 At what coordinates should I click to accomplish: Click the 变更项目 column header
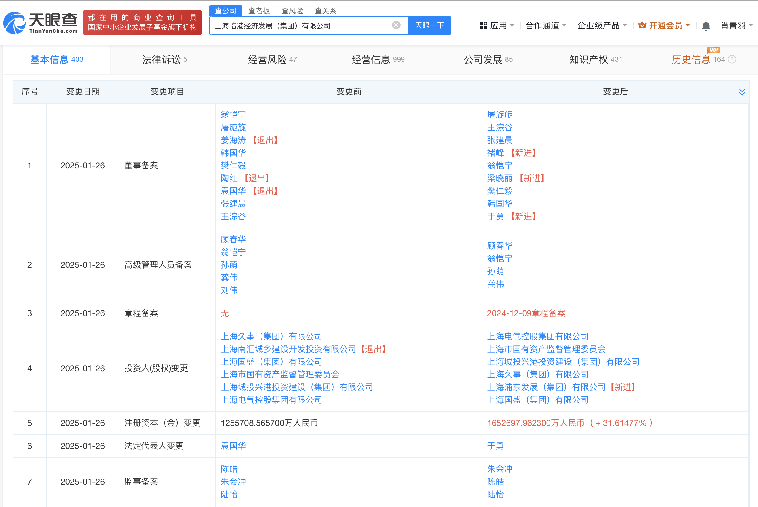pyautogui.click(x=167, y=92)
